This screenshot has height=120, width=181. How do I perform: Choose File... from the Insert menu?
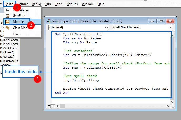tap(16, 34)
